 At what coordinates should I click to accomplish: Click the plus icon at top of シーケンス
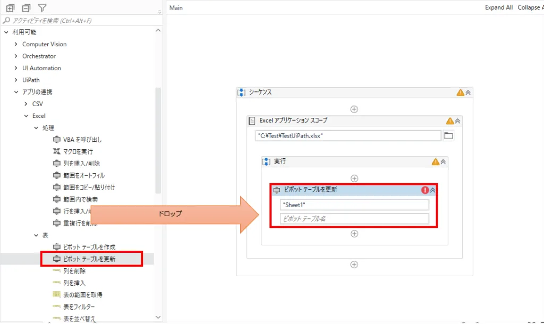[354, 109]
